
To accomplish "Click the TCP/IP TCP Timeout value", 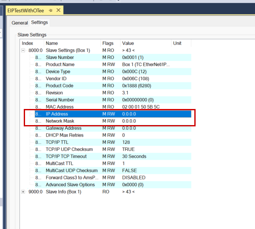I will [x=134, y=156].
